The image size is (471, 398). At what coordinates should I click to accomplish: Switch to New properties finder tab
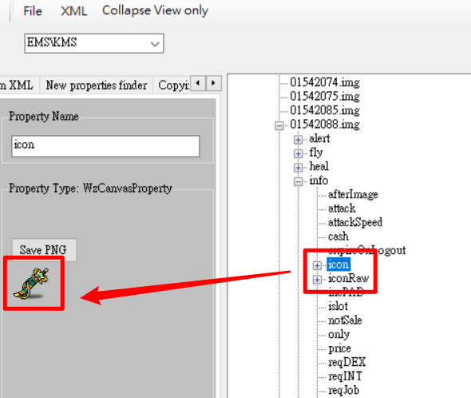click(x=97, y=86)
